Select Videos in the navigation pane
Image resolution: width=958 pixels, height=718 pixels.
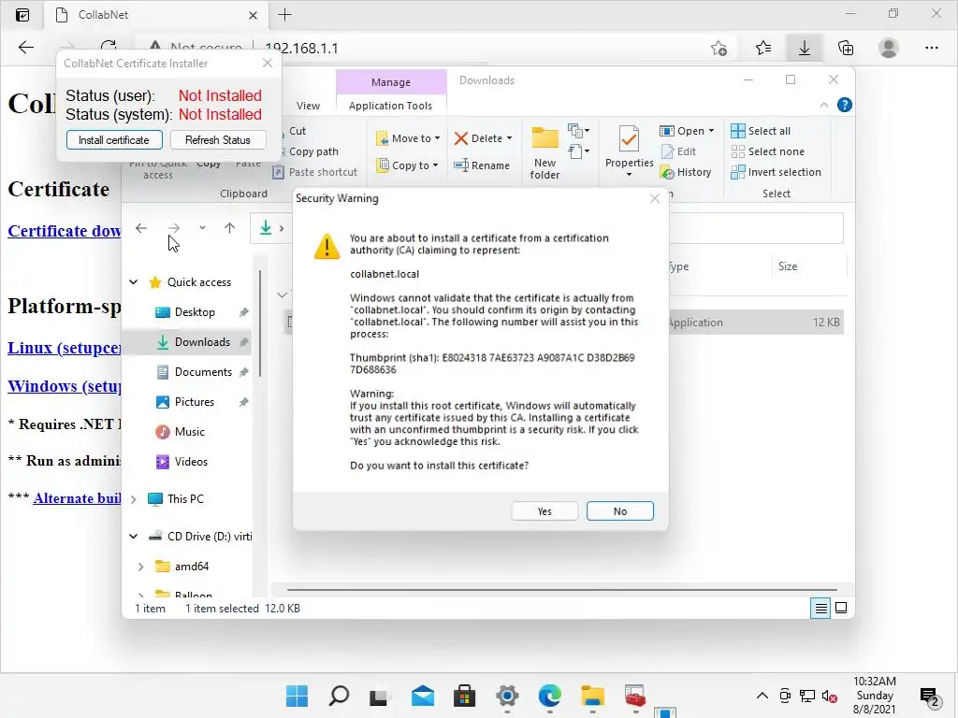(191, 462)
